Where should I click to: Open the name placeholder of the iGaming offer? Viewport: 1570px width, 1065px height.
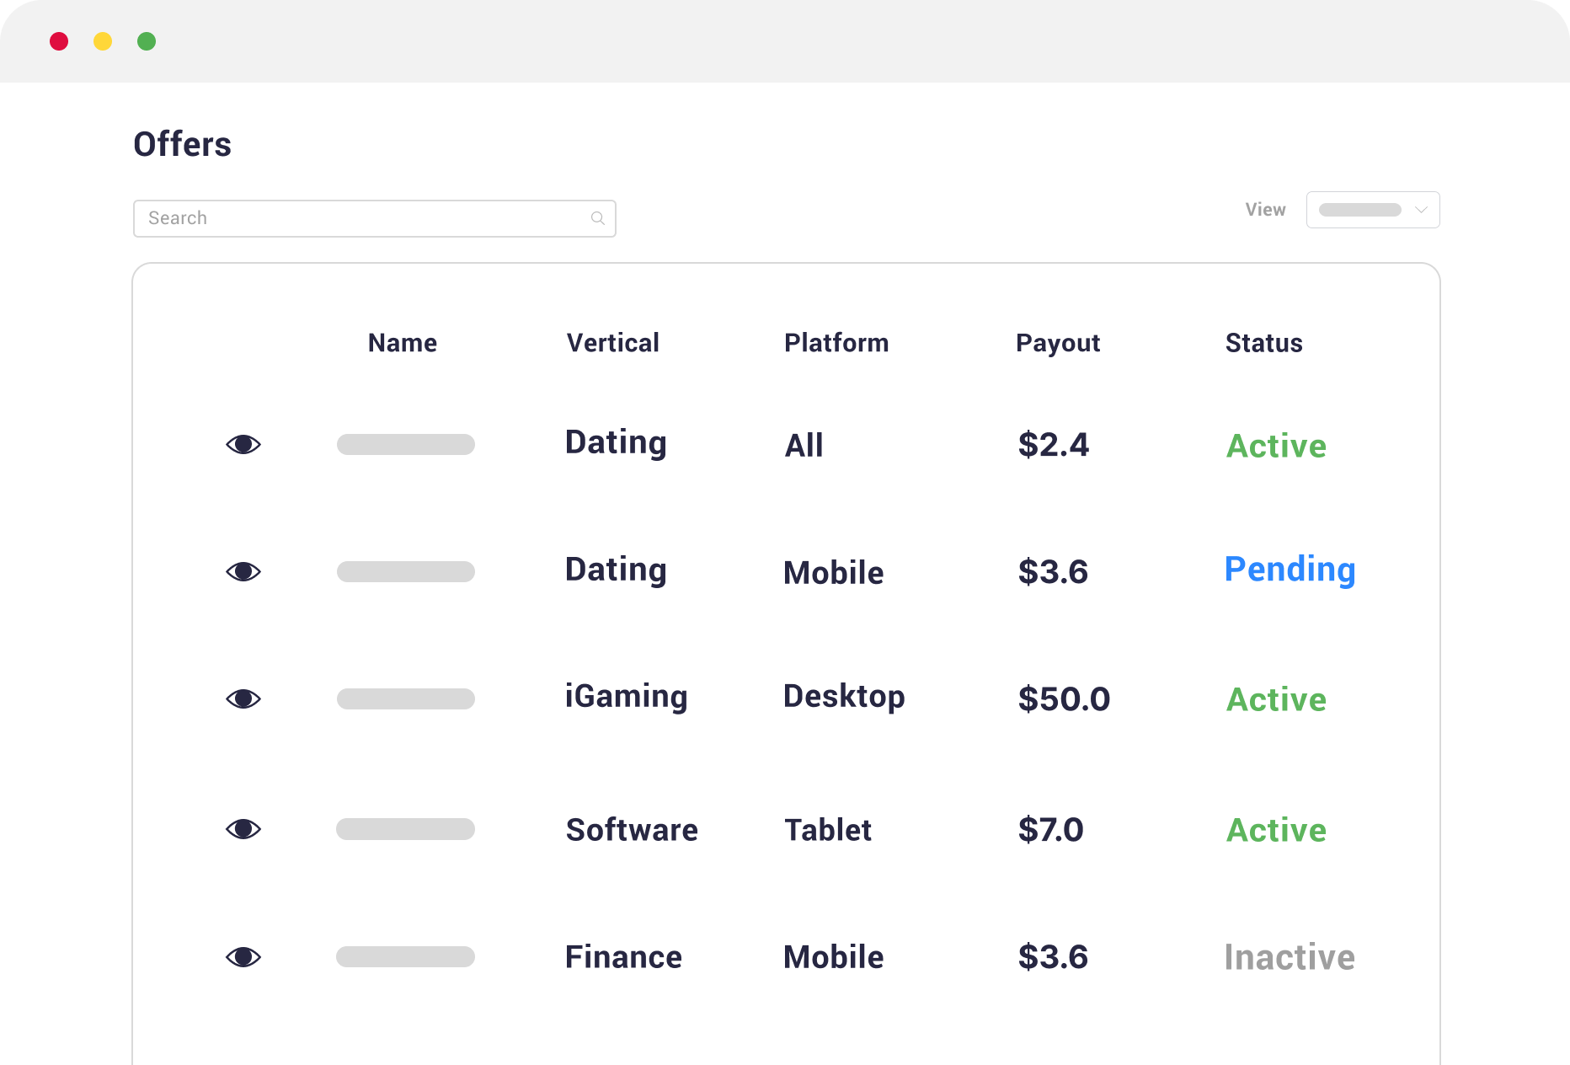click(406, 698)
